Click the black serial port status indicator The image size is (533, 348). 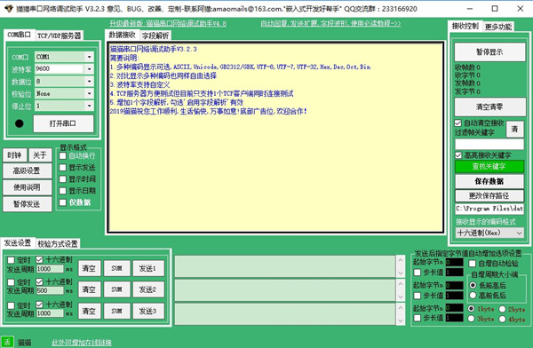click(x=20, y=123)
